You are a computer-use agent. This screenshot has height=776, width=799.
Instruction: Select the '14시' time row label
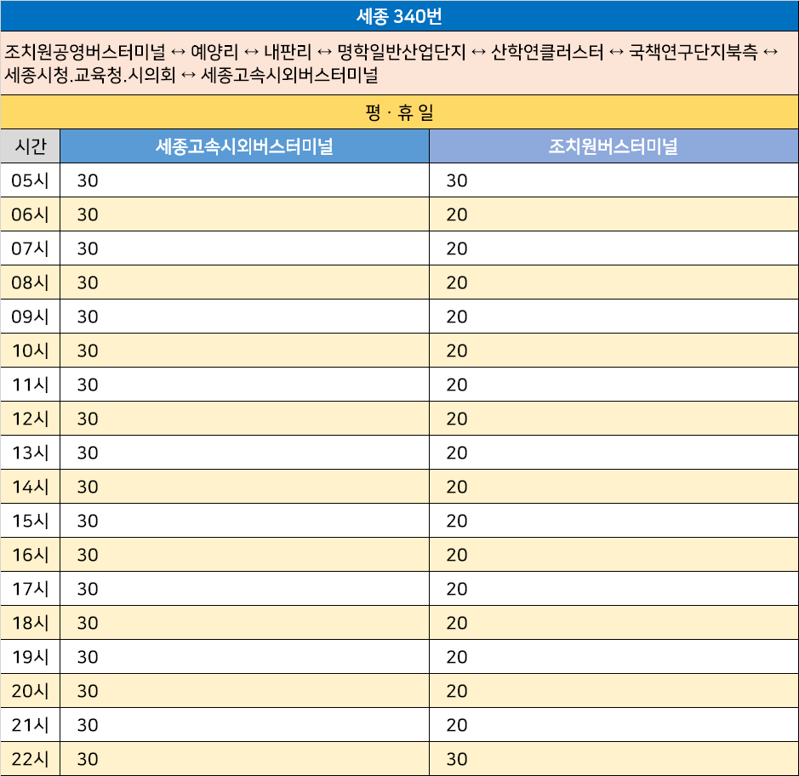point(30,487)
